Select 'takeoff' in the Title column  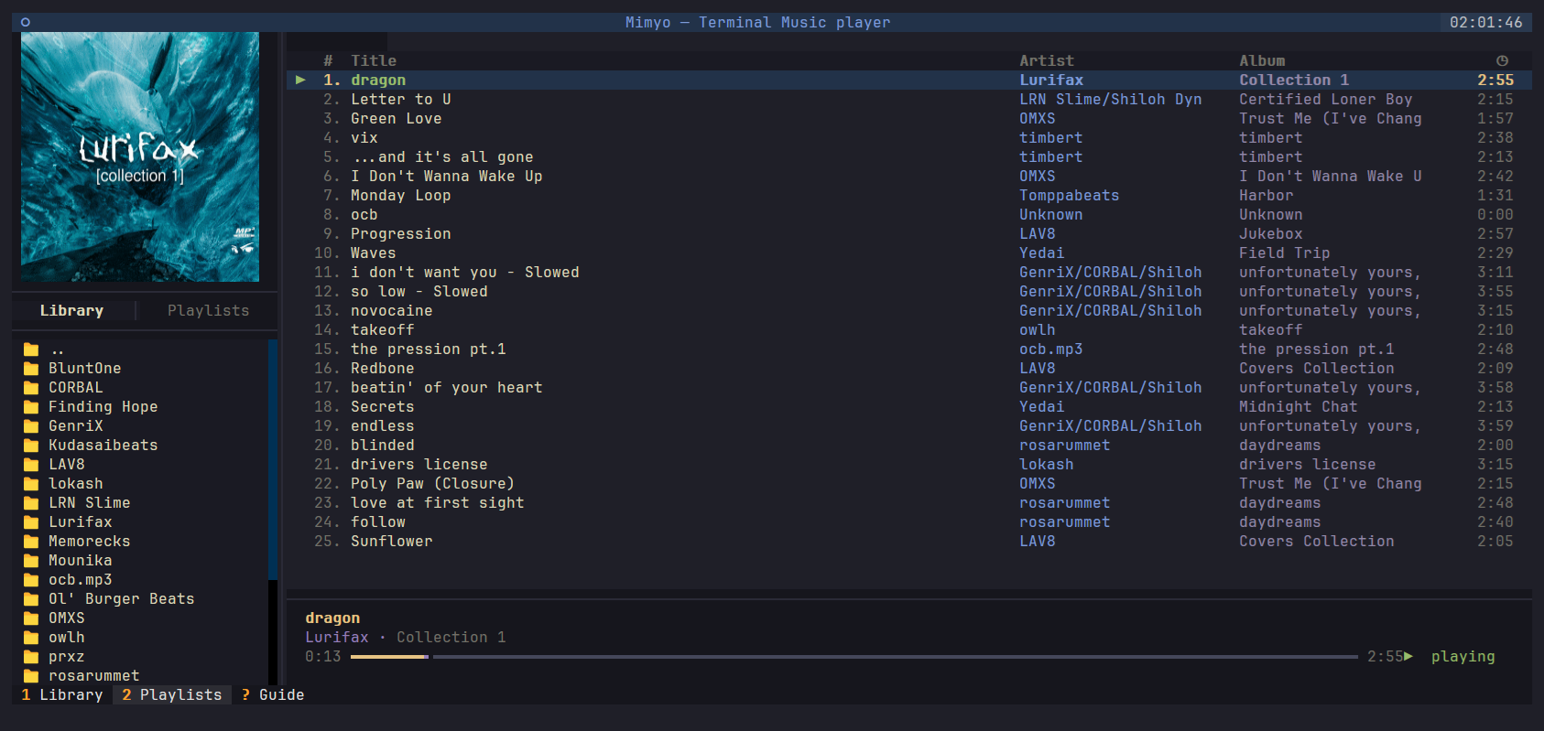[x=383, y=330]
